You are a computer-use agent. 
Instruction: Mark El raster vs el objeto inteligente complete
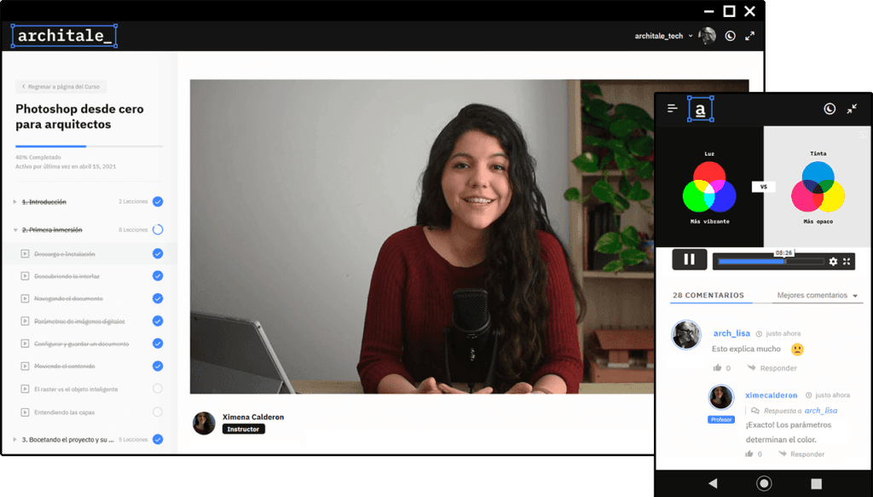click(x=158, y=389)
